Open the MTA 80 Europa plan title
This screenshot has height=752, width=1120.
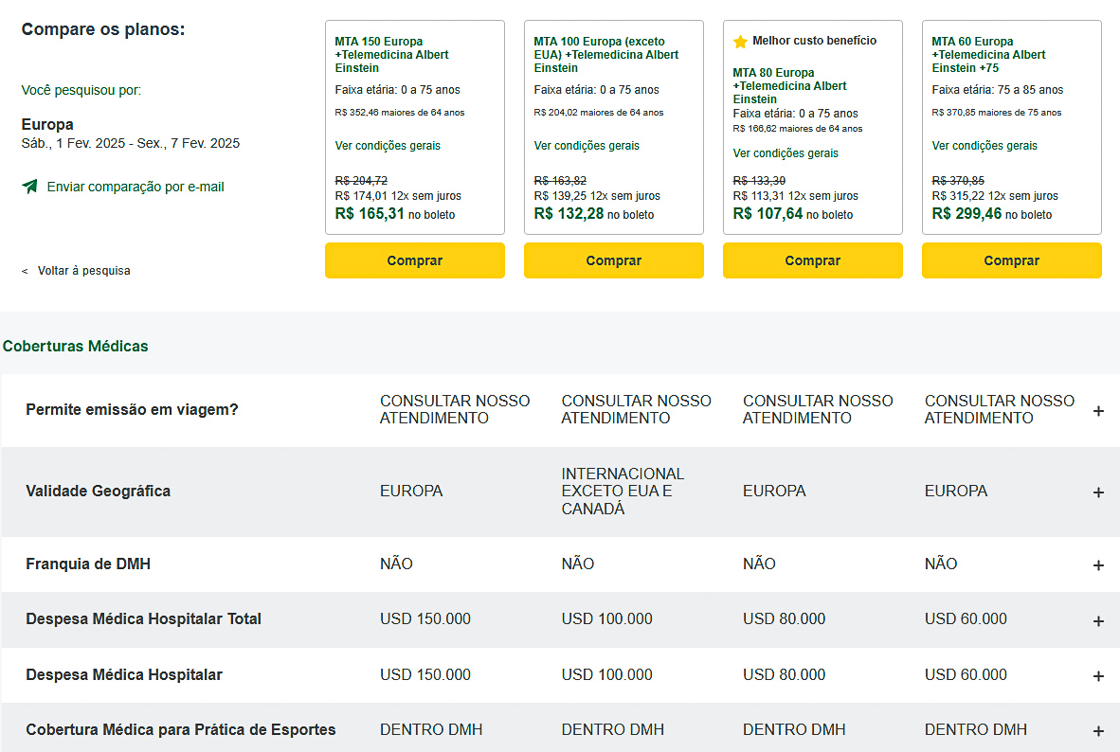[x=789, y=85]
